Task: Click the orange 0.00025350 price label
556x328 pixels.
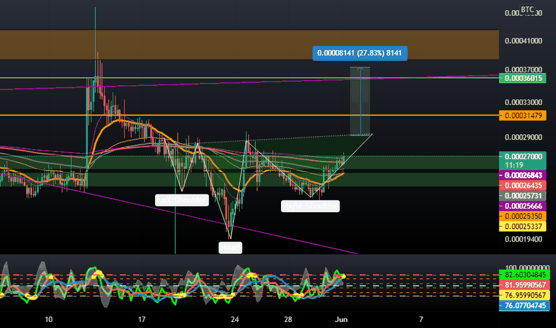Action: pos(523,216)
